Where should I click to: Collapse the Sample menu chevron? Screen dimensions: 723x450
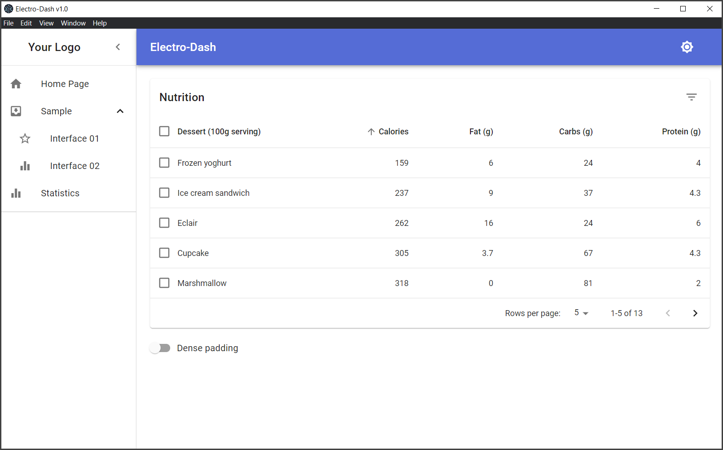coord(120,111)
